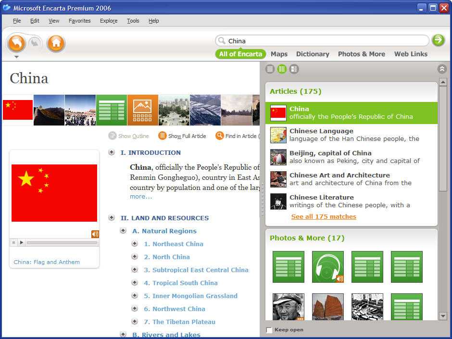This screenshot has width=452, height=339.
Task: Expand 7. The Tibetan Plateau item
Action: (x=135, y=321)
